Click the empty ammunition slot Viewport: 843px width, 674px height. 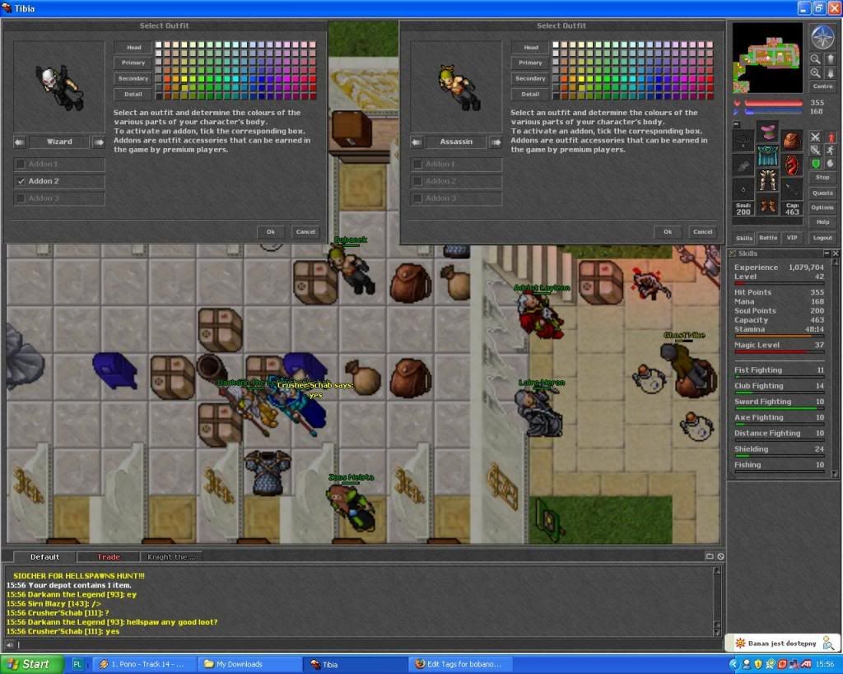pos(792,190)
